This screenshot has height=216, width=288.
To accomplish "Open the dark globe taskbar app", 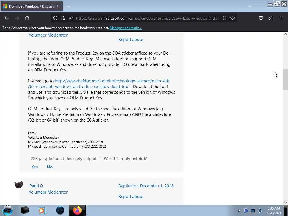I will (x=60, y=210).
